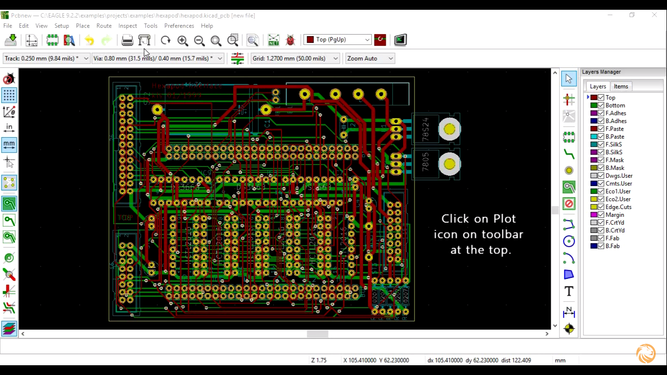Open the Via size dropdown

point(158,59)
